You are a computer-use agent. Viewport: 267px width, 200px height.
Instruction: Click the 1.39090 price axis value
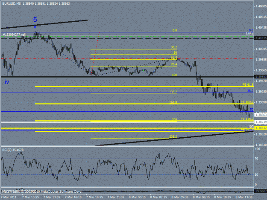[x=261, y=102]
